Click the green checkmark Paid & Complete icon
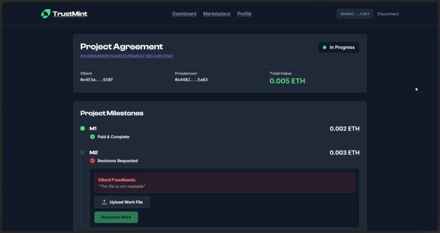This screenshot has height=233, width=440. pos(92,137)
